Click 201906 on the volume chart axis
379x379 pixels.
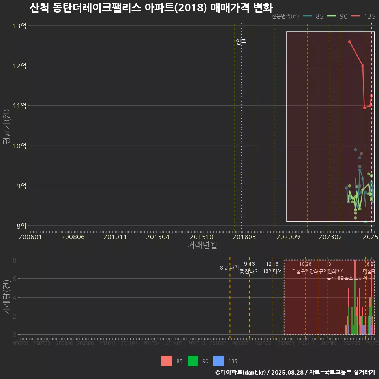tap(263, 343)
